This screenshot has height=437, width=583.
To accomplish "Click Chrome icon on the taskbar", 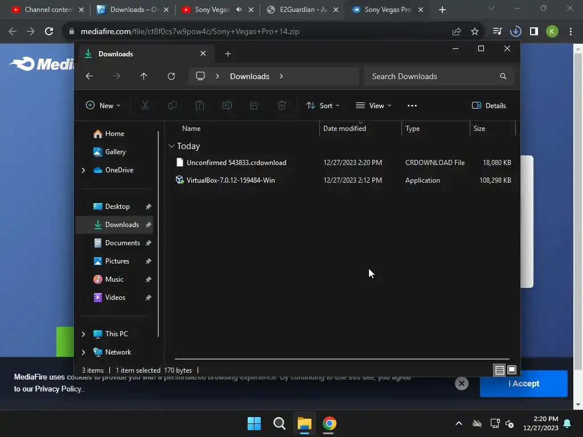I will point(330,423).
